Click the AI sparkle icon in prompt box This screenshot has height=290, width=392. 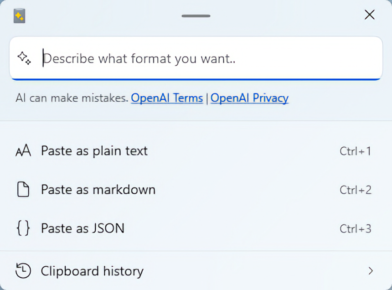(24, 58)
